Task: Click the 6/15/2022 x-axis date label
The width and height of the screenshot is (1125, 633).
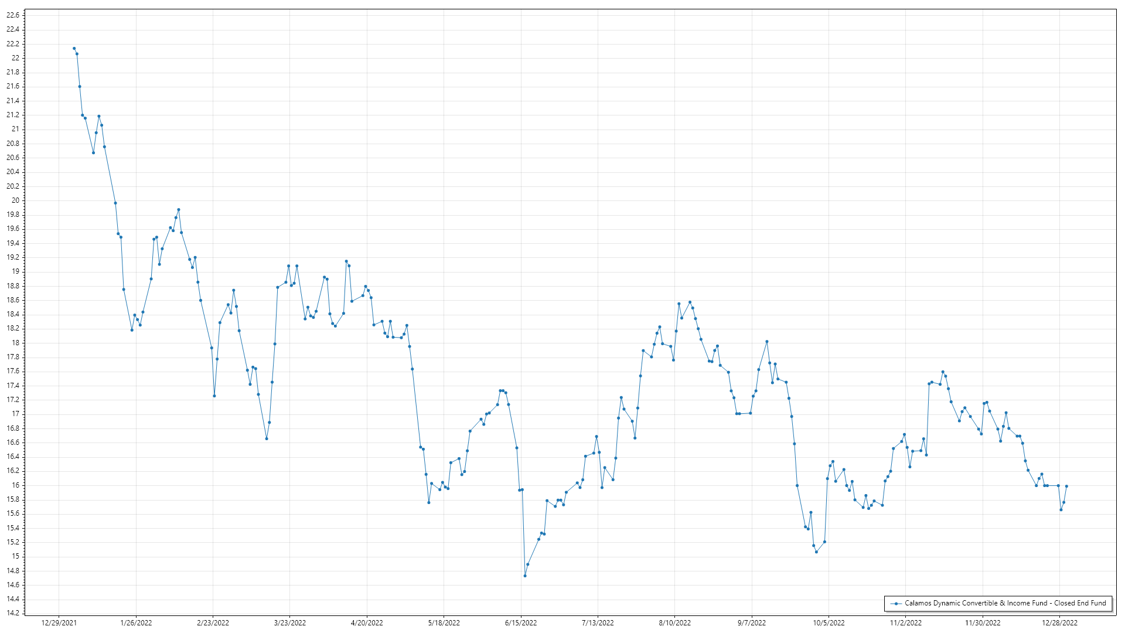Action: (x=521, y=623)
